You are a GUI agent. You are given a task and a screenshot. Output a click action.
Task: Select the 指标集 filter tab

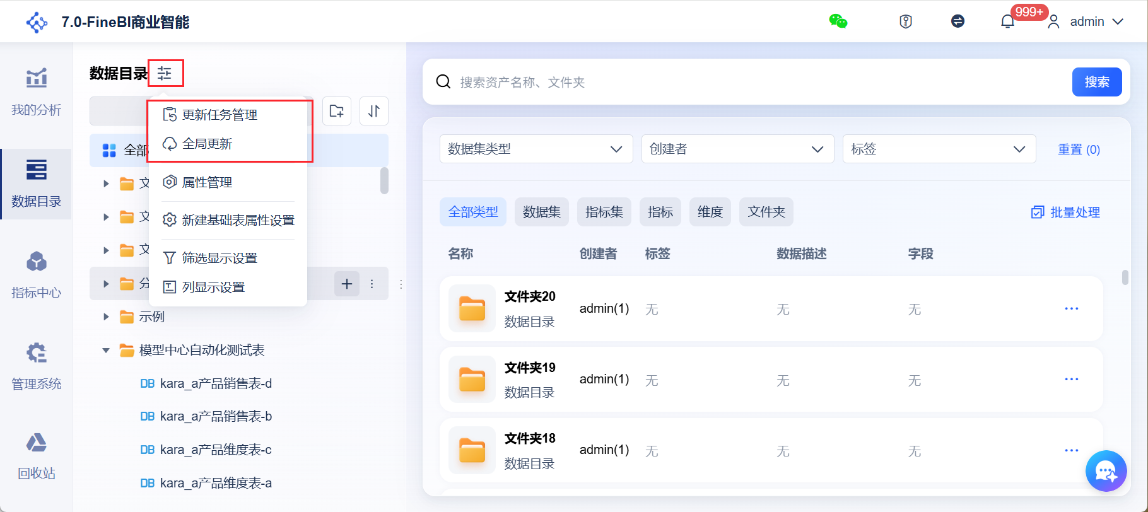[x=604, y=212]
